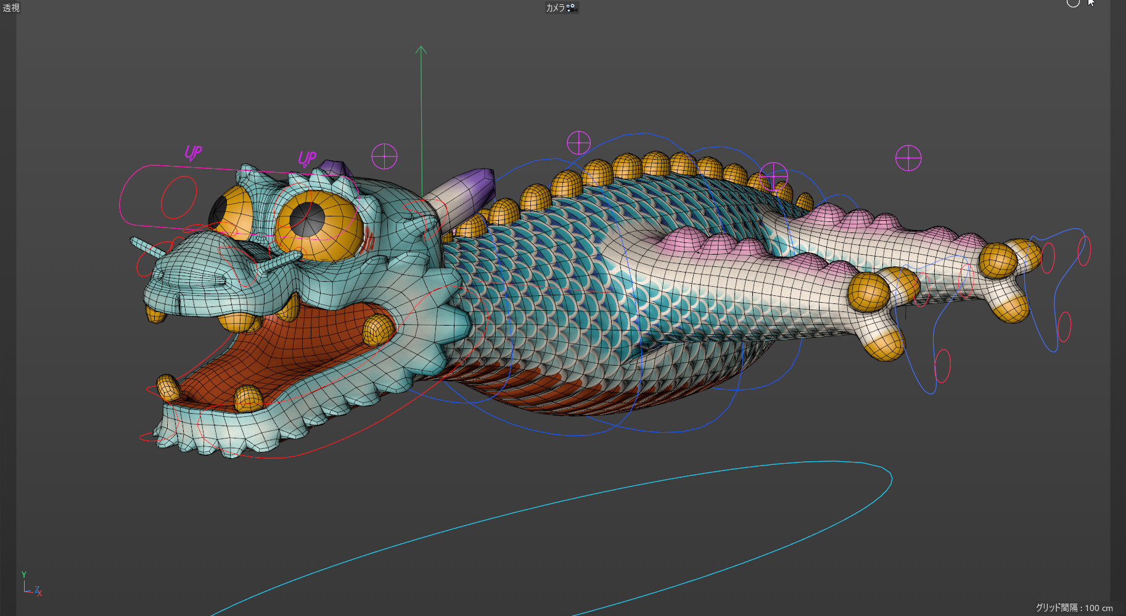The width and height of the screenshot is (1126, 616).
Task: Click the XYZ axis gizmo in bottom-left corner
Action: 31,585
